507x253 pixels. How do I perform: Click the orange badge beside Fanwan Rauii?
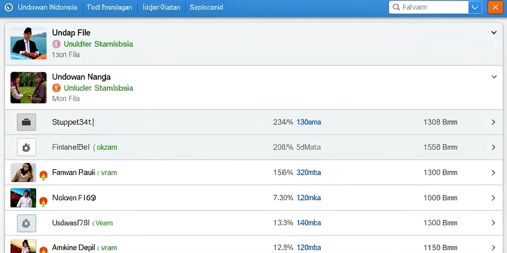coord(44,175)
